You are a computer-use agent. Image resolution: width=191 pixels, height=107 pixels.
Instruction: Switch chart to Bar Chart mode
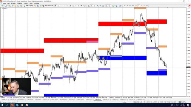pyautogui.click(x=89, y=6)
